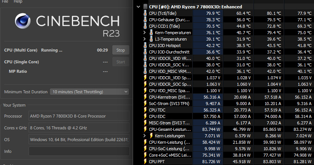Click lightning icon beside CPU-Kernstrom row
The height and width of the screenshot is (165, 314).
[x=145, y=97]
